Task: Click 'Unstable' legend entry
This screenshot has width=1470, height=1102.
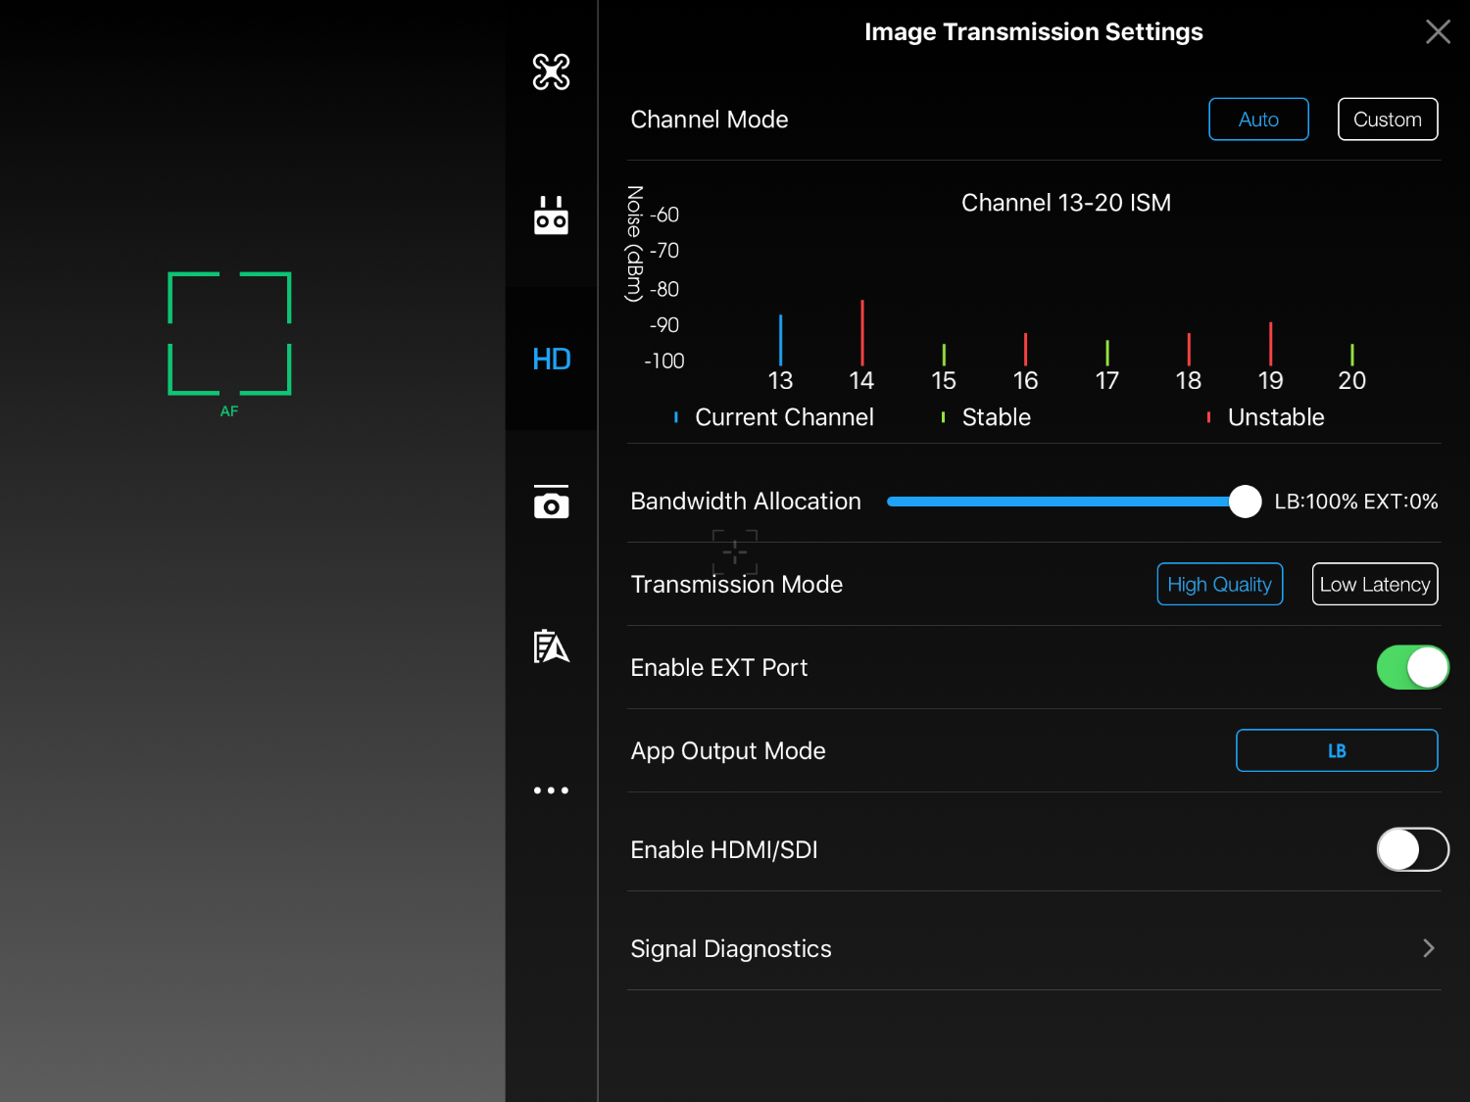Action: [x=1266, y=417]
